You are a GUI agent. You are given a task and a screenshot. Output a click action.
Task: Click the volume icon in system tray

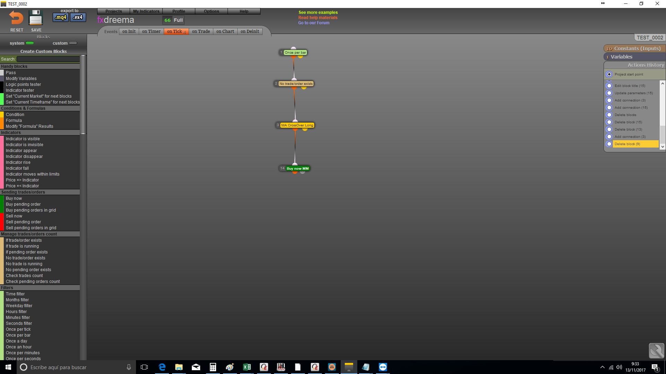619,367
